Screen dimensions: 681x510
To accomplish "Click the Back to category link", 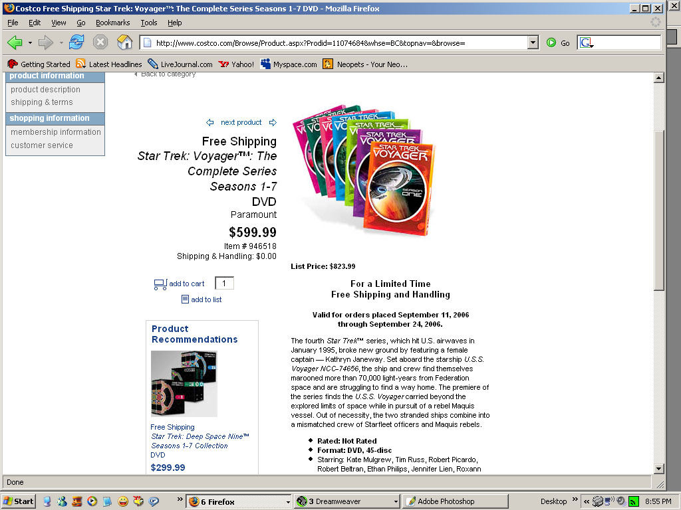I will (168, 74).
